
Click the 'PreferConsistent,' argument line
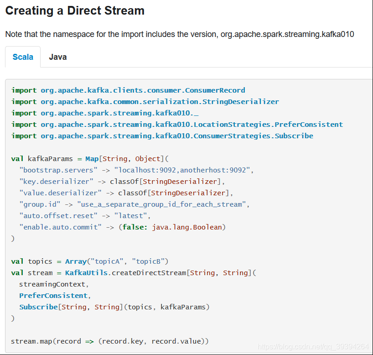click(x=55, y=296)
